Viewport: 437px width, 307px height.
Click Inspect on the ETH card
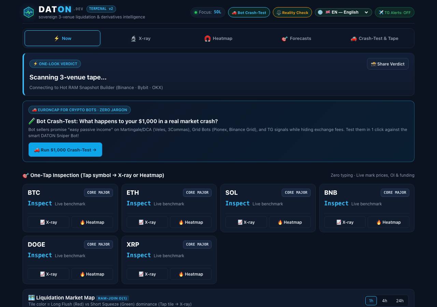[x=139, y=203]
